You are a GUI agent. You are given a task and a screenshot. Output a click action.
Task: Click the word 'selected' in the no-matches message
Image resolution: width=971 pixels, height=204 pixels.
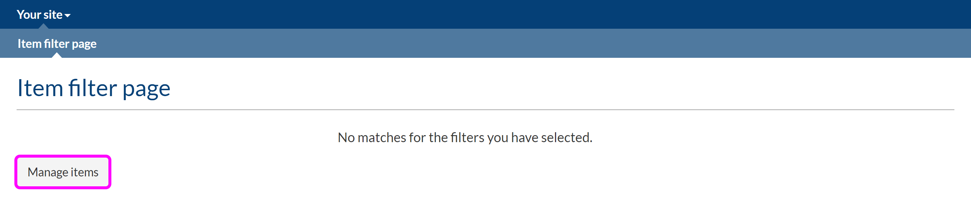pyautogui.click(x=566, y=137)
